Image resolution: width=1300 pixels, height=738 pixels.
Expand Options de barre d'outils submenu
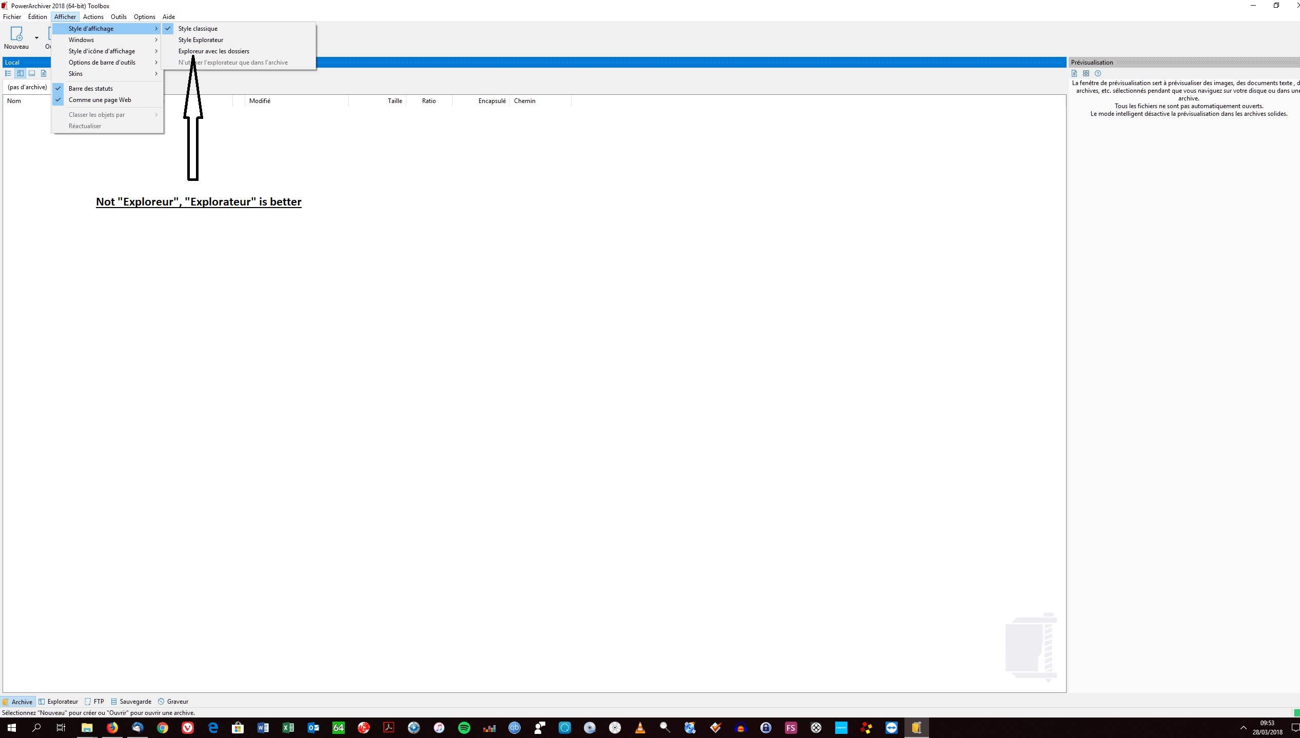pyautogui.click(x=107, y=63)
